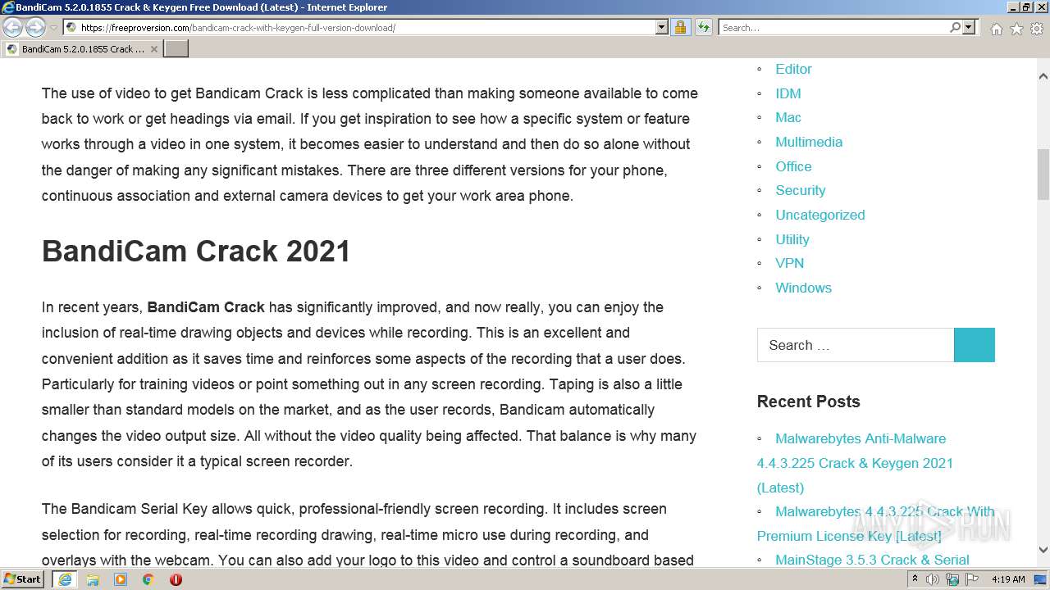Screen dimensions: 1050x590
Task: Open Malwarebytes 4.4.3.225 Crack Premium License Key post
Action: pyautogui.click(x=876, y=524)
